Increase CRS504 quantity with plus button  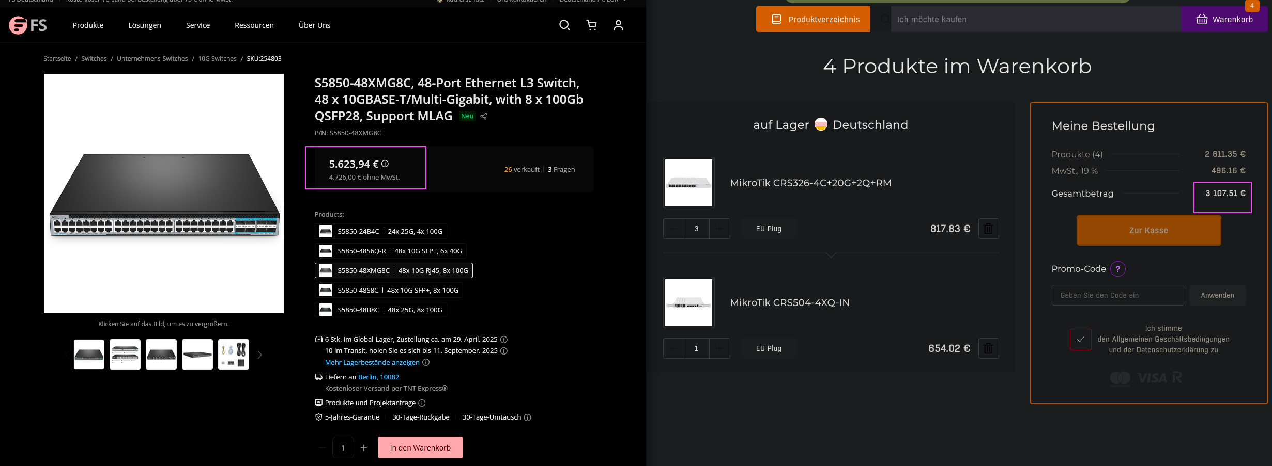pyautogui.click(x=719, y=348)
